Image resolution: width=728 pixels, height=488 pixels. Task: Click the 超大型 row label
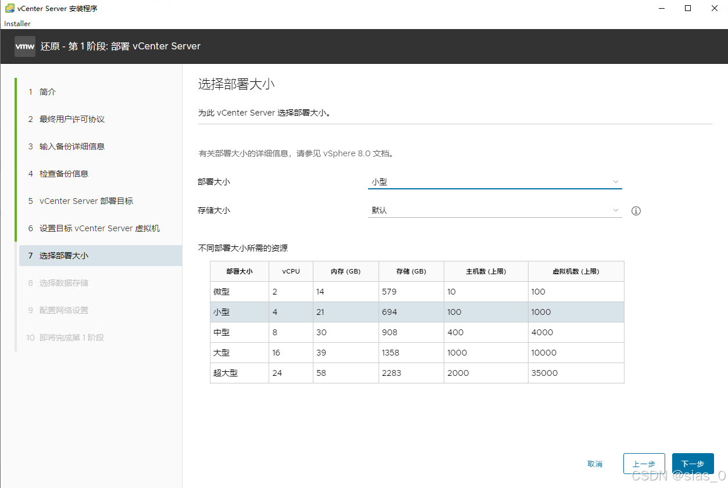point(226,373)
